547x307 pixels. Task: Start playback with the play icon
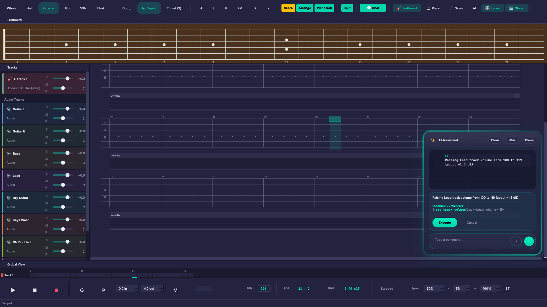(x=13, y=290)
